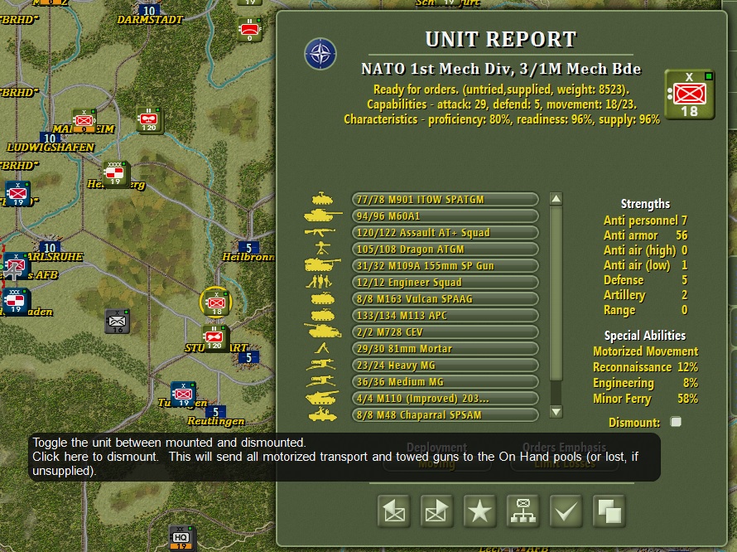Click the M113 APC silhouette icon

322,315
